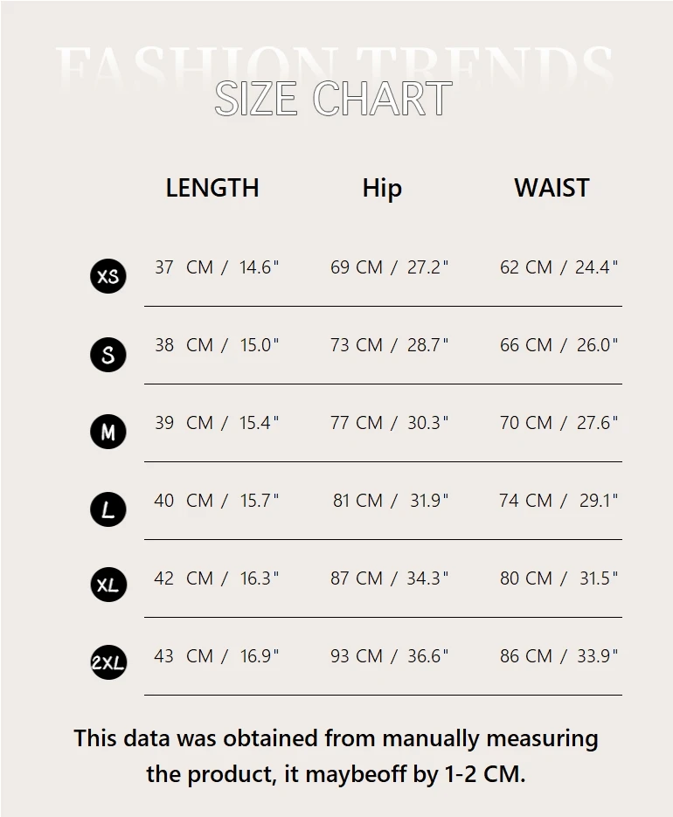The width and height of the screenshot is (673, 817).
Task: Select the M size circle icon
Action: 108,432
